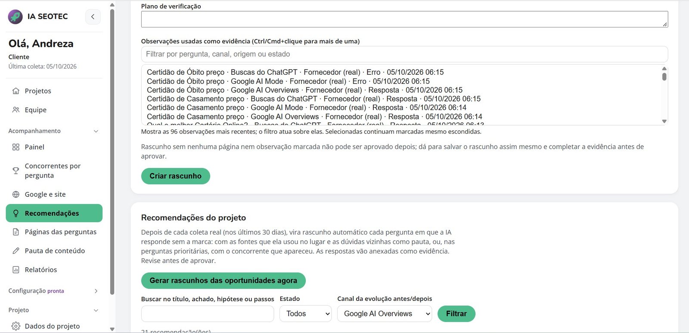
Task: Click the trophy icon for Concorrentes por pergunta
Action: tap(16, 171)
